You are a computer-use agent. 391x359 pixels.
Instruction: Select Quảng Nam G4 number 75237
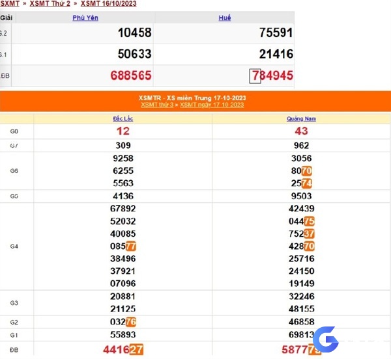[302, 233]
